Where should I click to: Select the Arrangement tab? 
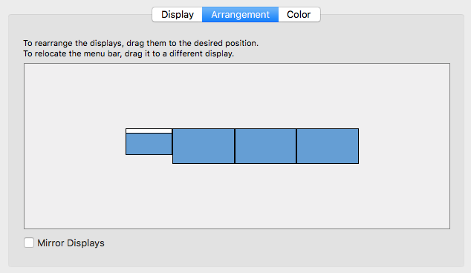[240, 14]
